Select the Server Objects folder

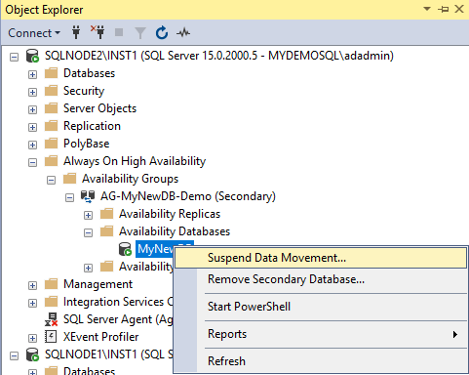99,108
